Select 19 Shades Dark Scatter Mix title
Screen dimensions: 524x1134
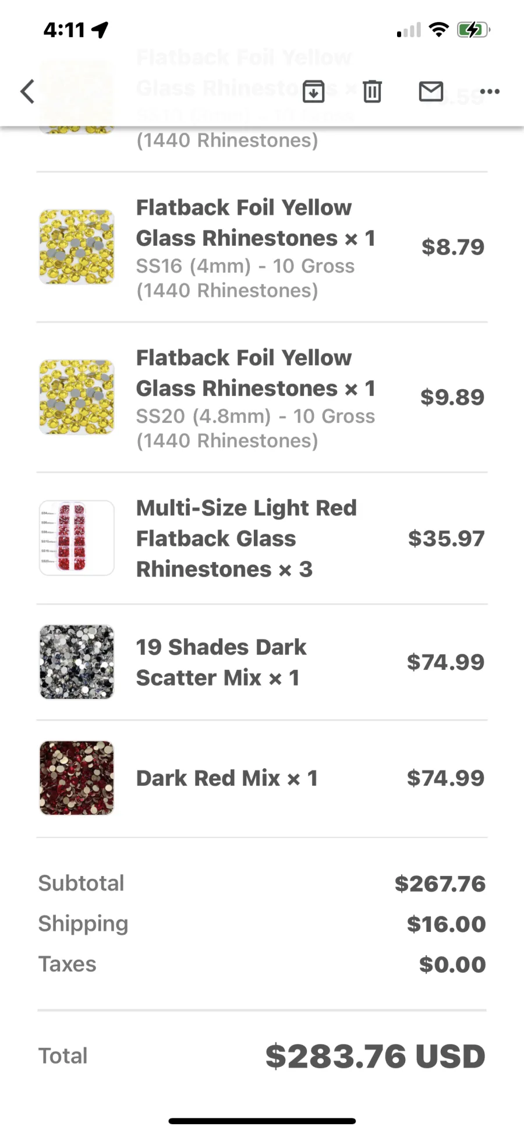221,662
